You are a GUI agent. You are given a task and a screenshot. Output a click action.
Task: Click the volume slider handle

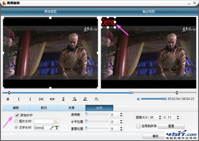pyautogui.click(x=165, y=99)
